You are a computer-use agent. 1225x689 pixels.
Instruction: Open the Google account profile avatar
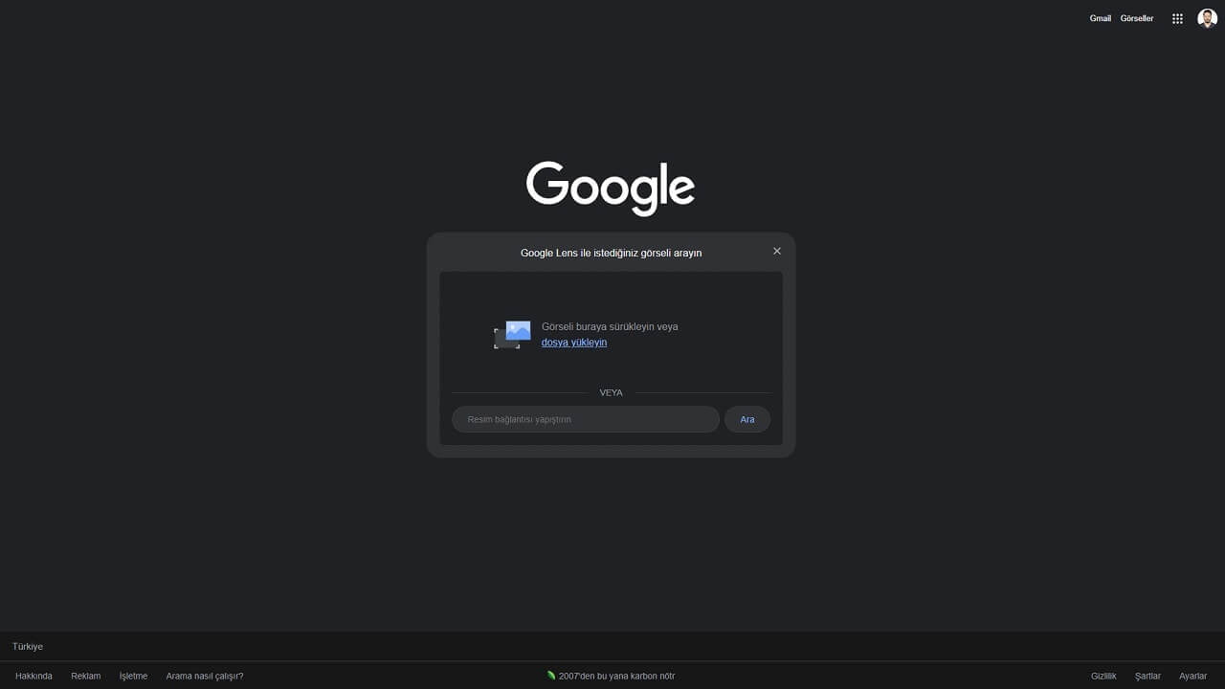click(1207, 18)
